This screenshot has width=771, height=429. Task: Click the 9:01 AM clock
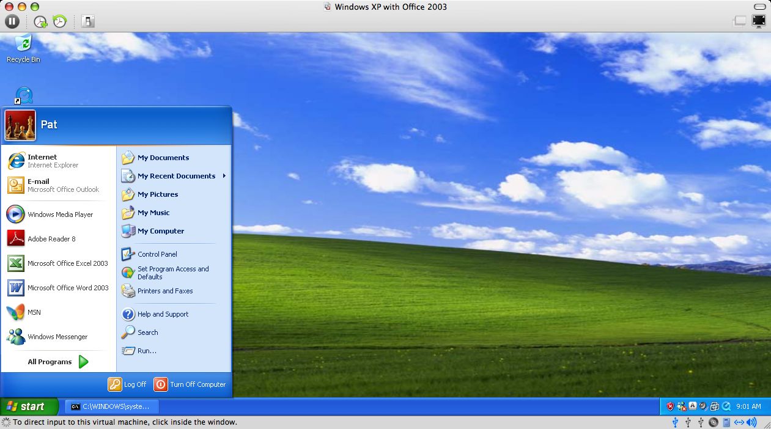748,406
